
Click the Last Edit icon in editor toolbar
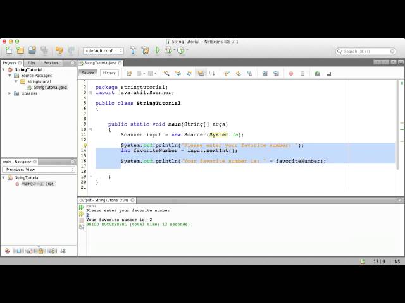coord(129,73)
